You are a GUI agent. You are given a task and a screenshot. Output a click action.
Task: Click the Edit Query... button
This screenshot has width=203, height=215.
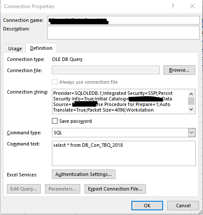[24, 189]
